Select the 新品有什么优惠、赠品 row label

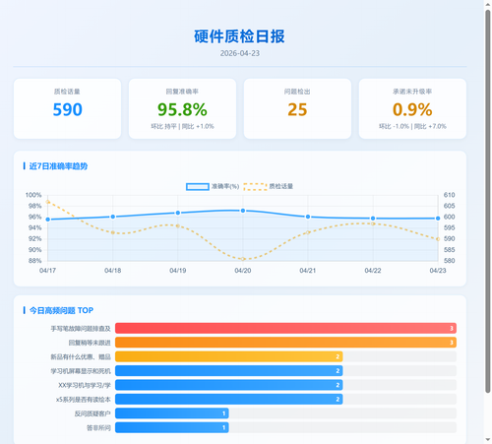click(81, 356)
